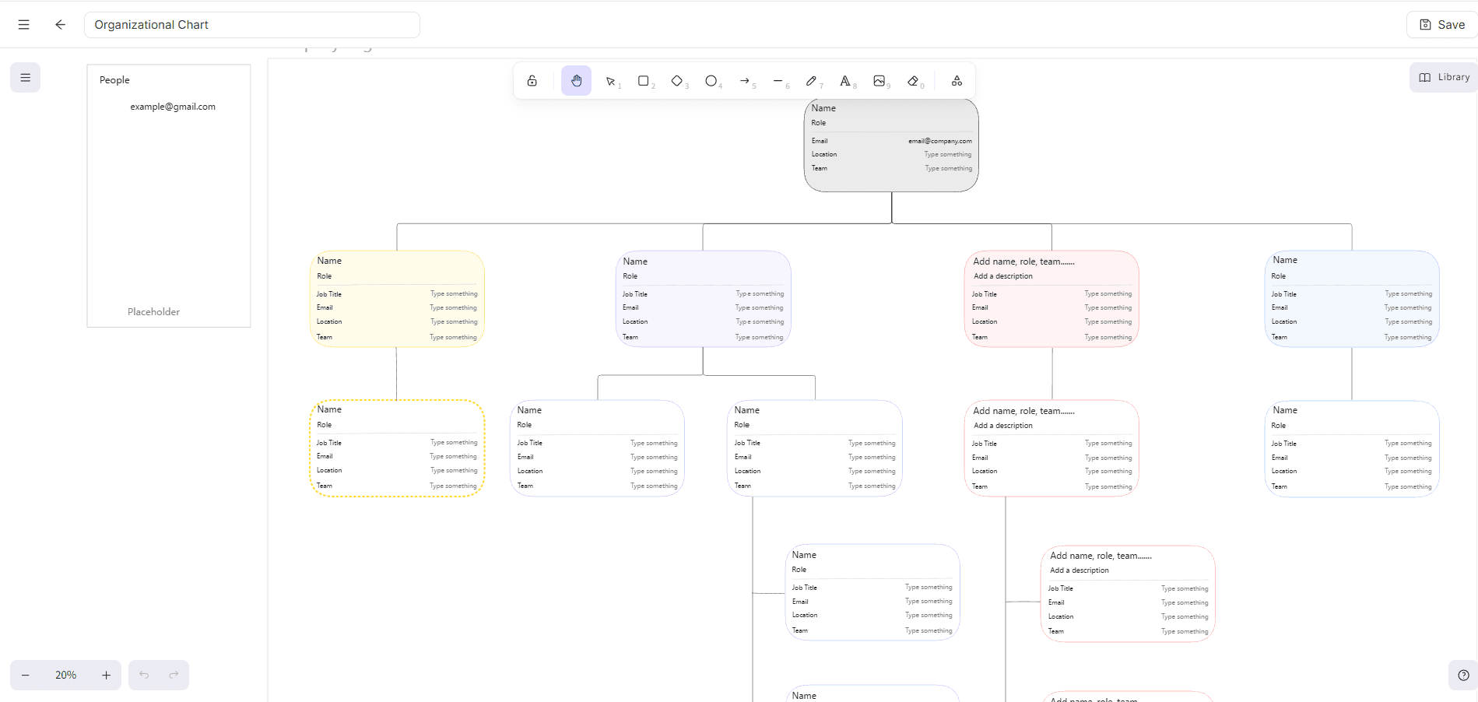Activate the Text tool
Screen dimensions: 1478x702
pos(845,81)
